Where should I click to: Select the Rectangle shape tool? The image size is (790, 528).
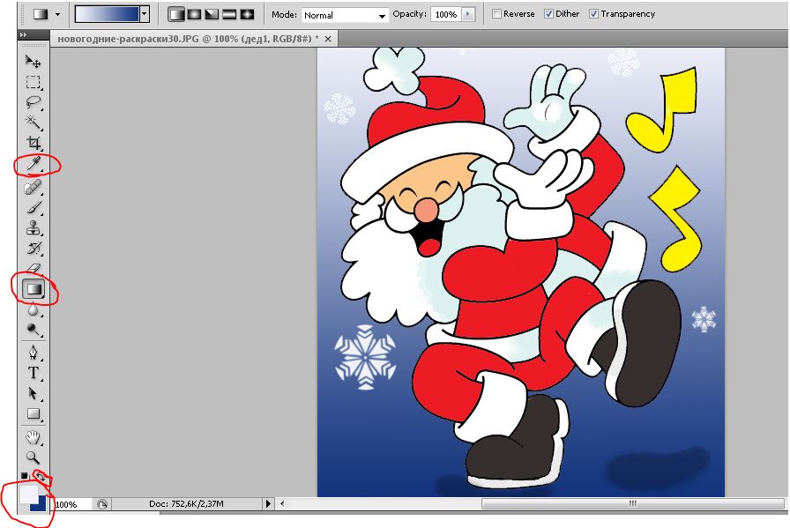click(x=34, y=414)
